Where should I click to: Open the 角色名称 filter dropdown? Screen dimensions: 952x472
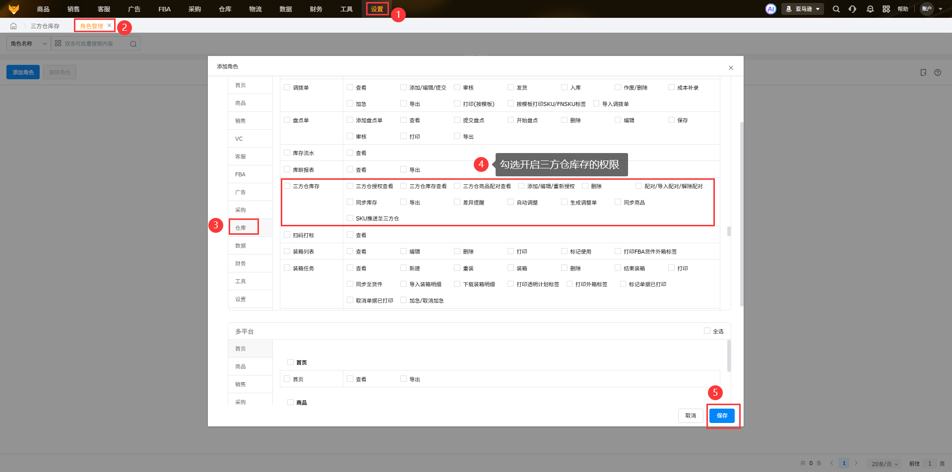pyautogui.click(x=29, y=44)
